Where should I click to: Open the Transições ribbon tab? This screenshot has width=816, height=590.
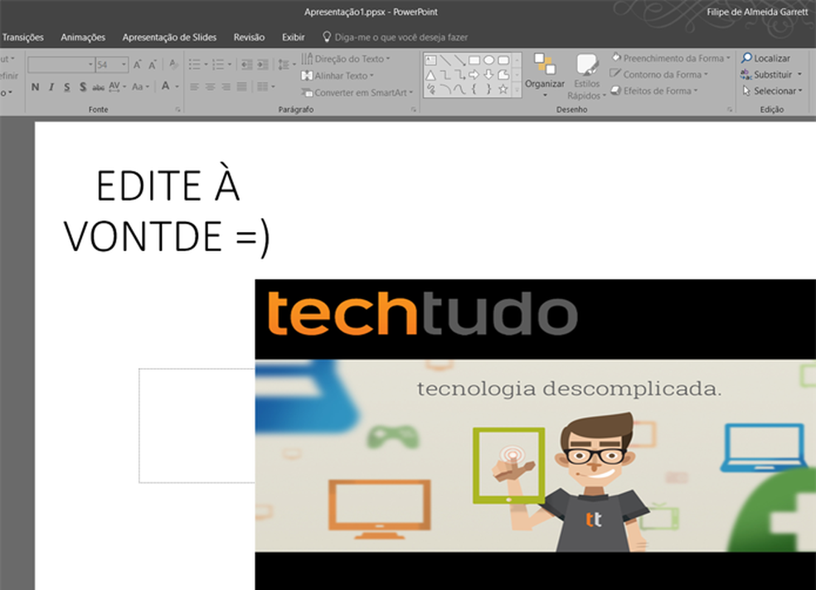coord(22,37)
